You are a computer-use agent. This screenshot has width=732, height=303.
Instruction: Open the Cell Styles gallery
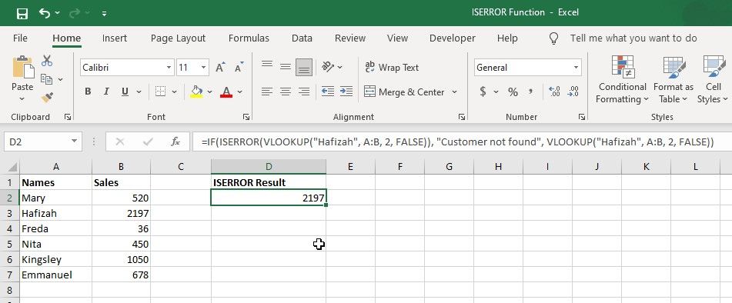[x=713, y=79]
